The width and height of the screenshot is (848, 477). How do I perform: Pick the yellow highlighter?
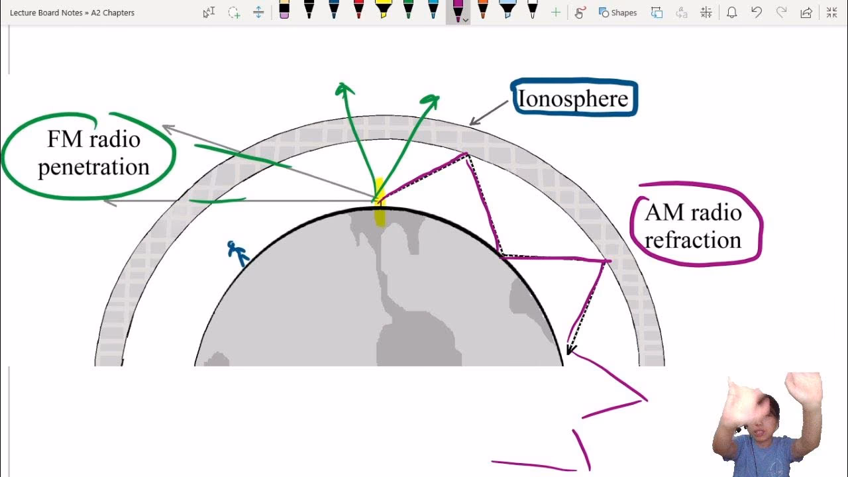pyautogui.click(x=382, y=12)
